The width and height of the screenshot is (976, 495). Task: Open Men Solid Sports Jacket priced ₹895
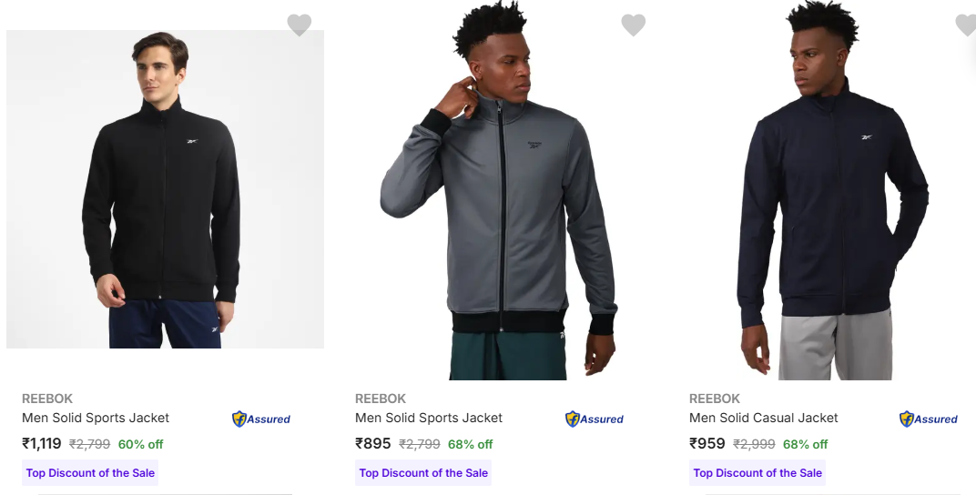click(429, 418)
